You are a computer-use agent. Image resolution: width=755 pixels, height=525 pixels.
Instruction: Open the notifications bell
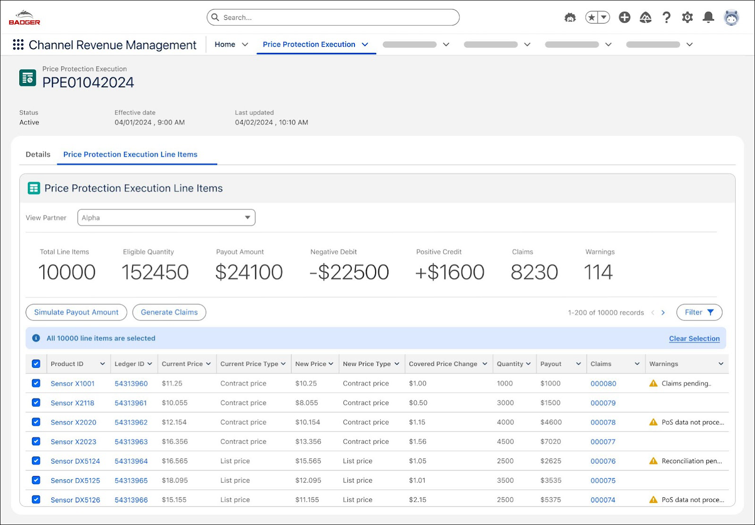pyautogui.click(x=708, y=17)
